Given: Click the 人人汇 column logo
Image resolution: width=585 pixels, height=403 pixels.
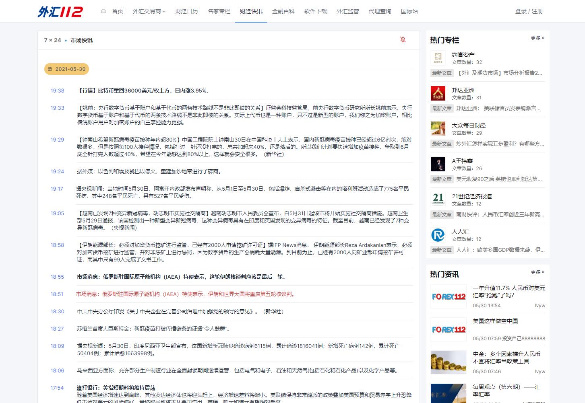Looking at the screenshot, I should [x=438, y=235].
